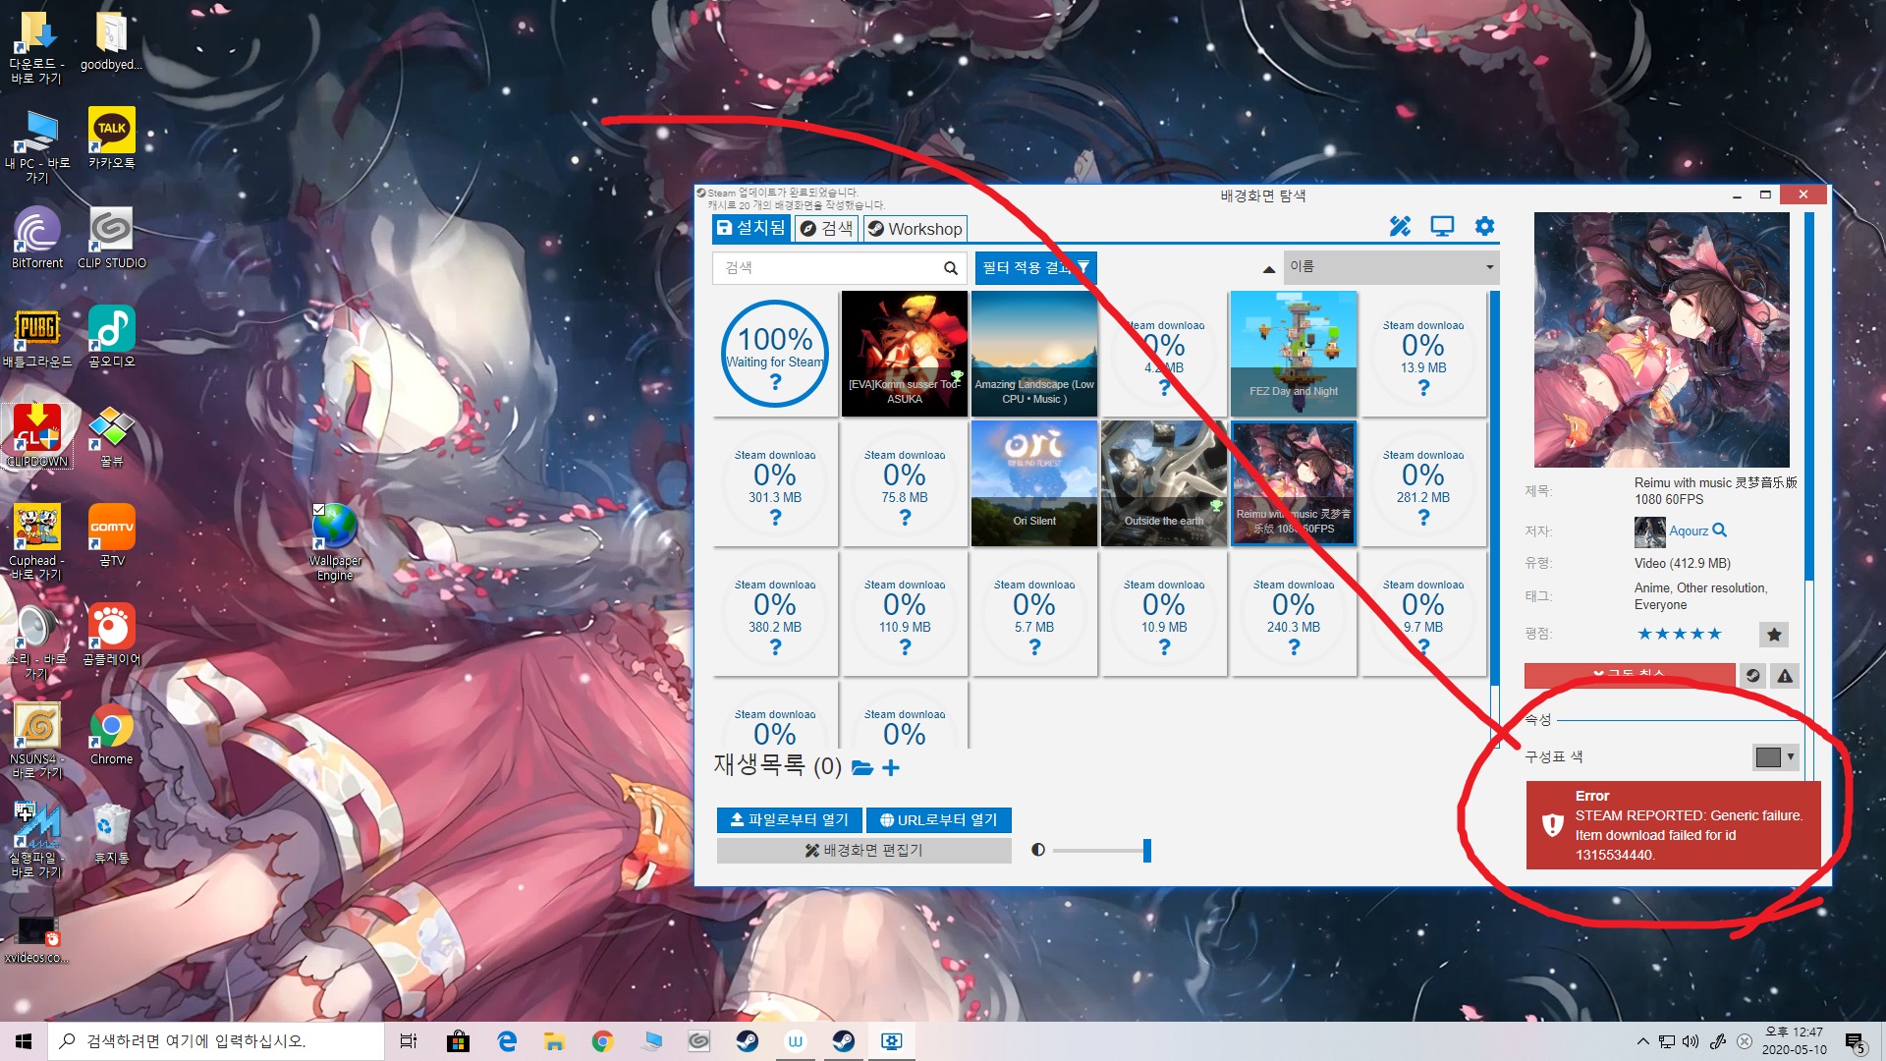Toggle sort direction arrow beside 이름

[1268, 268]
